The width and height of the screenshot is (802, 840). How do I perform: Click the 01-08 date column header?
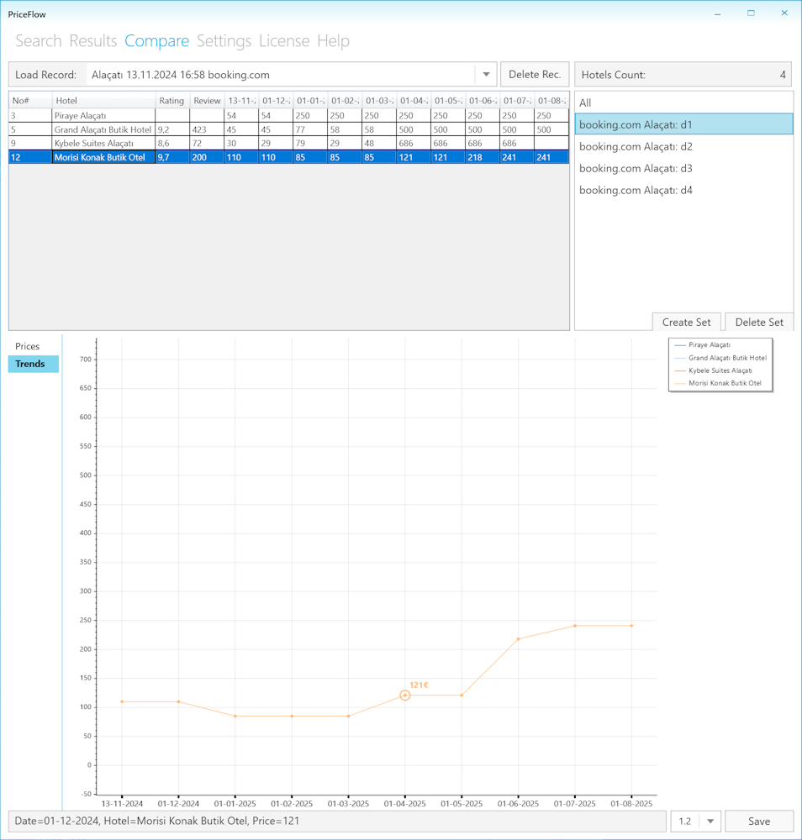[551, 100]
